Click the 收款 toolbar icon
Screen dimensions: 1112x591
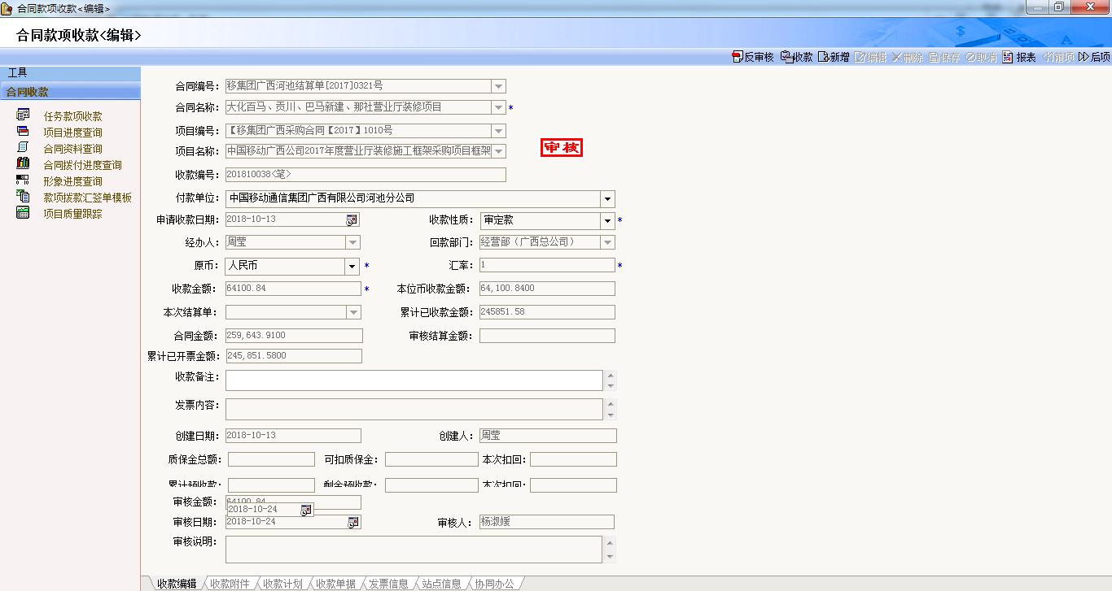(786, 57)
